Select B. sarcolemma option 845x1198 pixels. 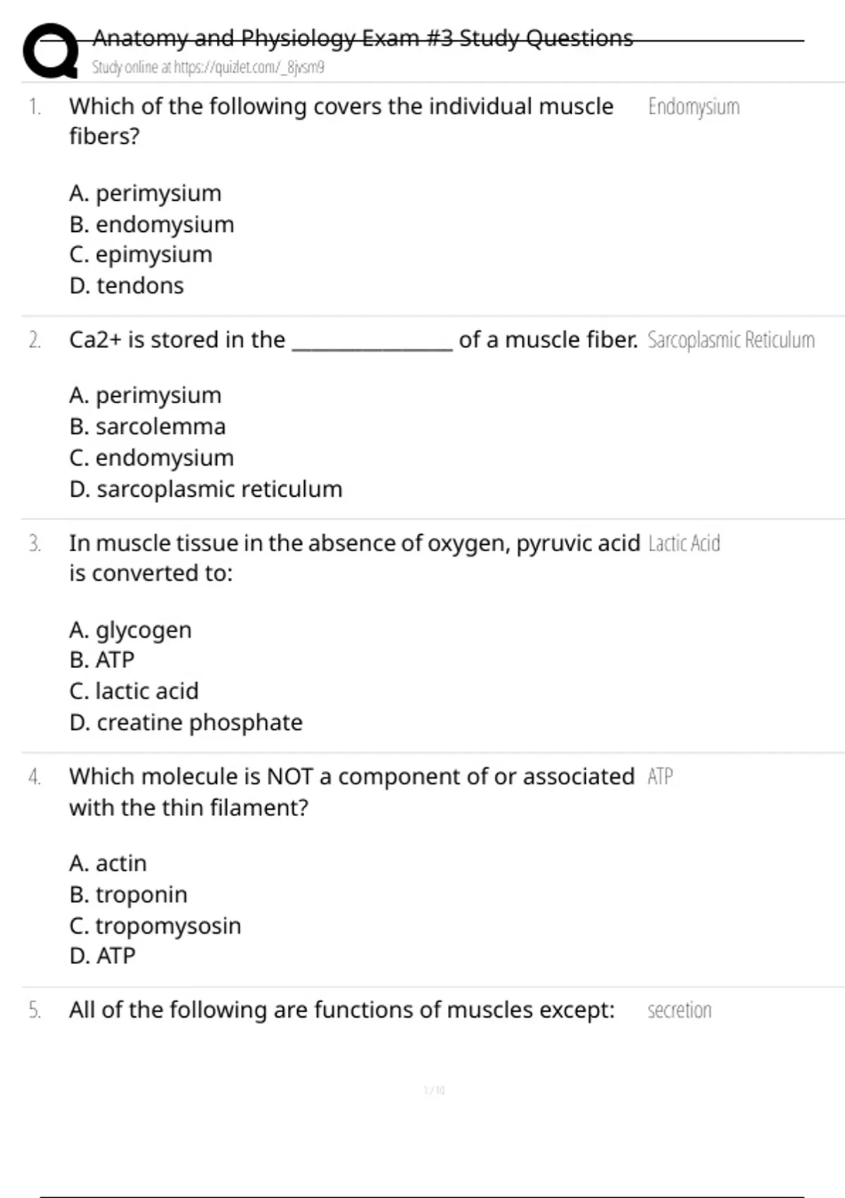coord(148,426)
